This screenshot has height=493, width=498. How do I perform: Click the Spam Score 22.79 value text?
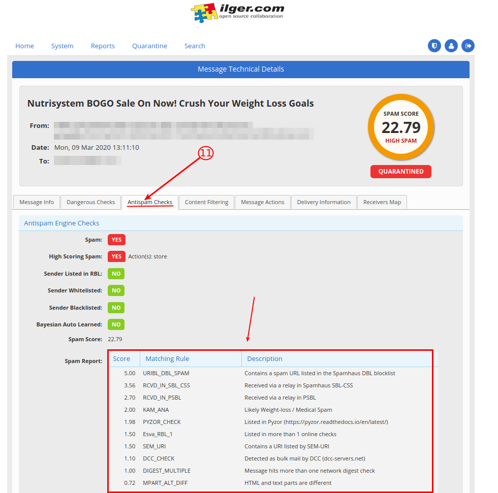click(x=115, y=339)
